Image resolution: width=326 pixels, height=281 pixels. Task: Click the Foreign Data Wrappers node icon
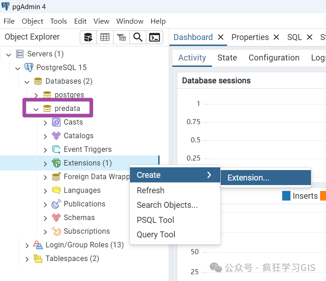point(56,177)
